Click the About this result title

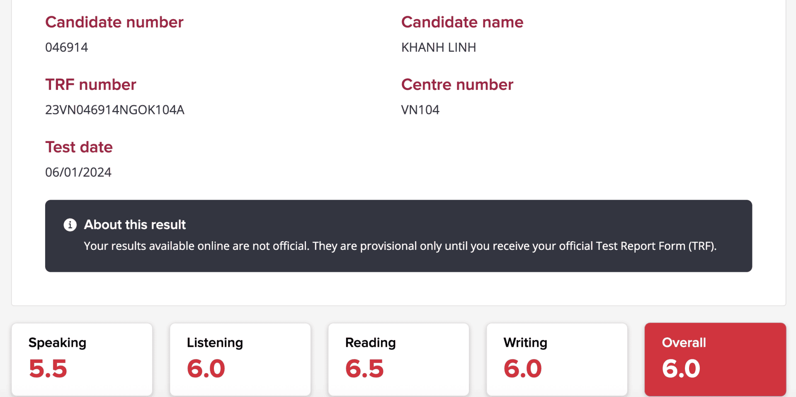coord(135,225)
